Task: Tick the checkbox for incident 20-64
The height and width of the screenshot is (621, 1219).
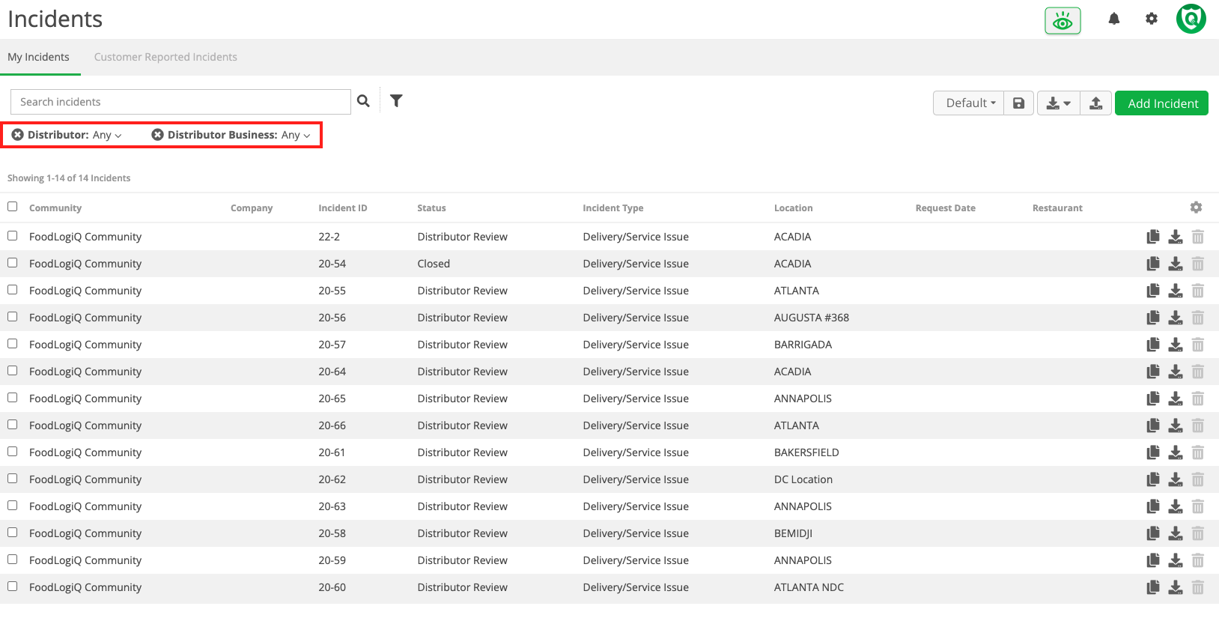Action: click(13, 371)
